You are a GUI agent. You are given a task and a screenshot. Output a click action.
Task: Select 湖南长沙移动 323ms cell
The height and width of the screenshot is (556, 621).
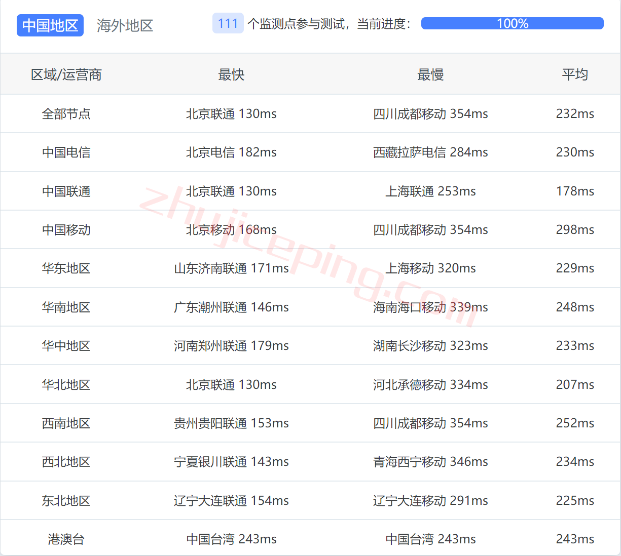pos(430,346)
